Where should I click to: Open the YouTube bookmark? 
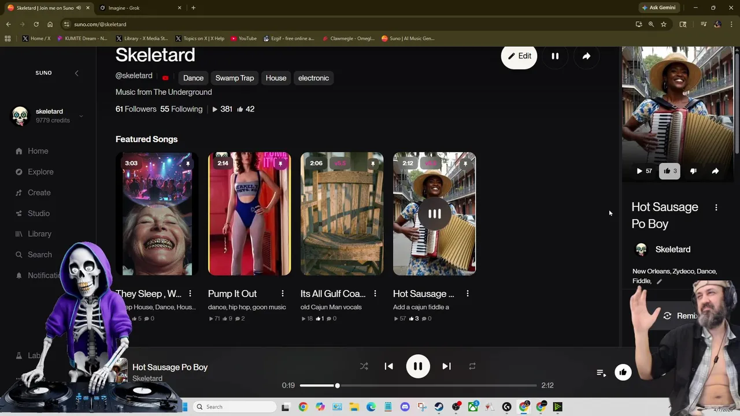(x=243, y=39)
